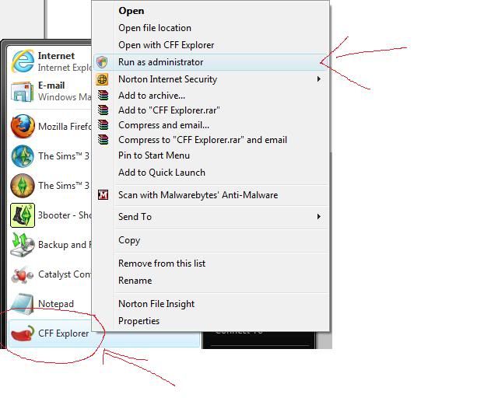Open the Windows Mail E-mail icon
The width and height of the screenshot is (498, 398).
(x=23, y=92)
